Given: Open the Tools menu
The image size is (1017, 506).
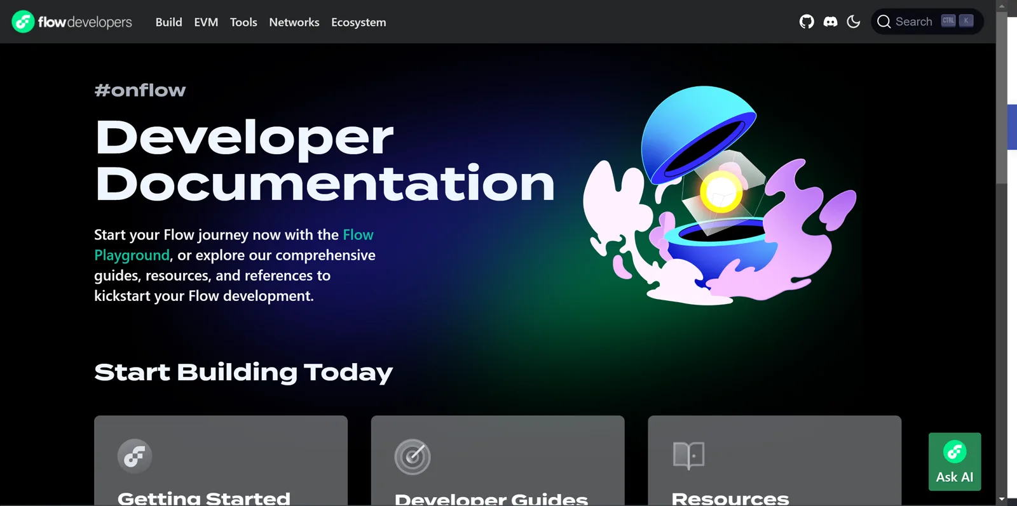Looking at the screenshot, I should point(243,22).
